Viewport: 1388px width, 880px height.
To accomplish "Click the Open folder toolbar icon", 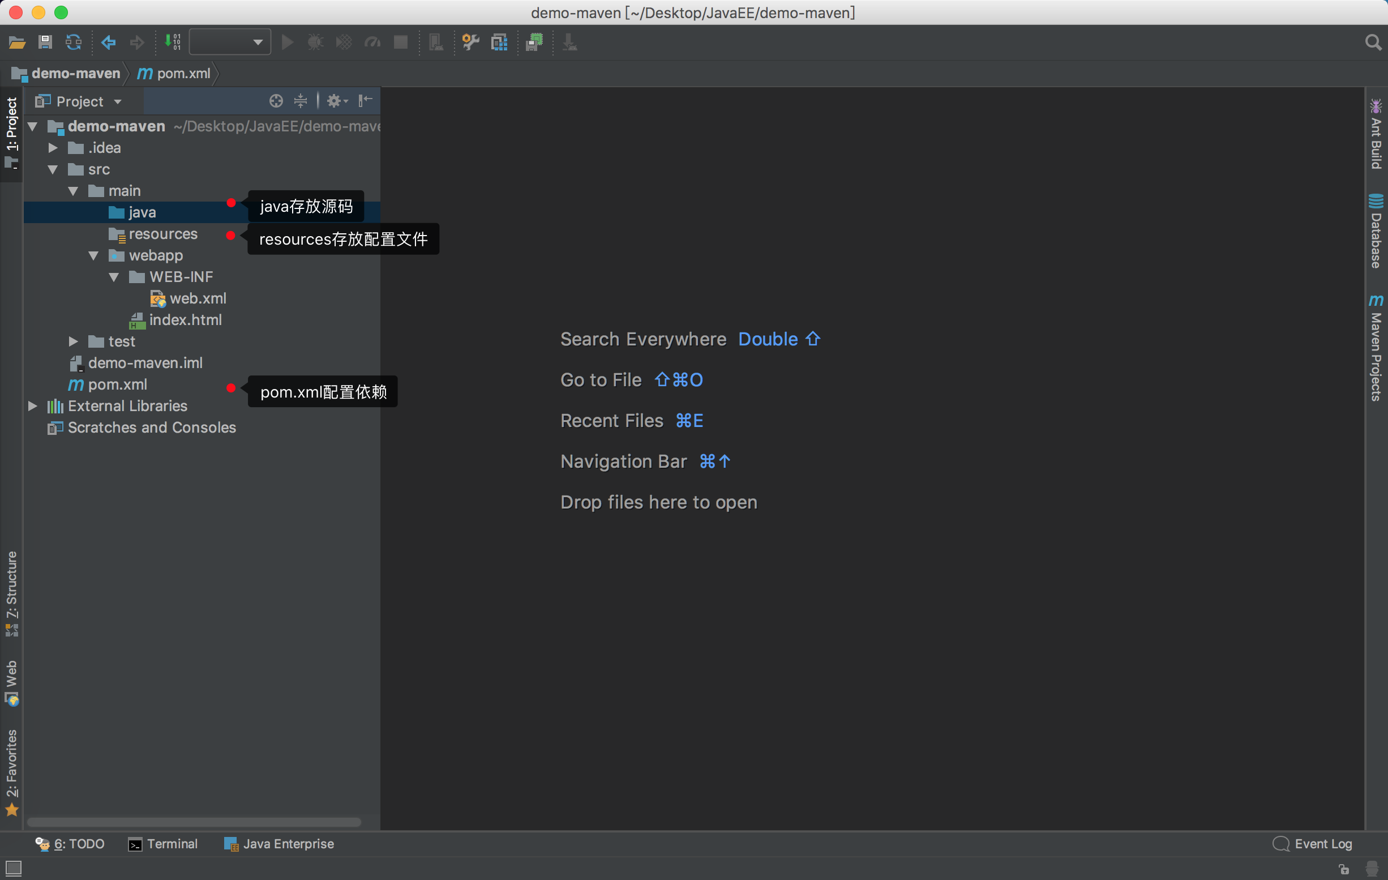I will (x=17, y=42).
